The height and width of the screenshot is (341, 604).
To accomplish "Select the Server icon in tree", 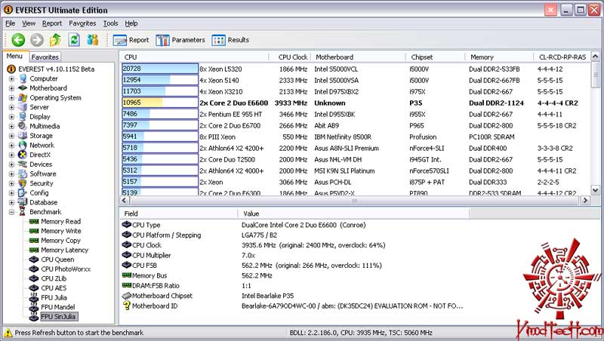I will tap(23, 107).
